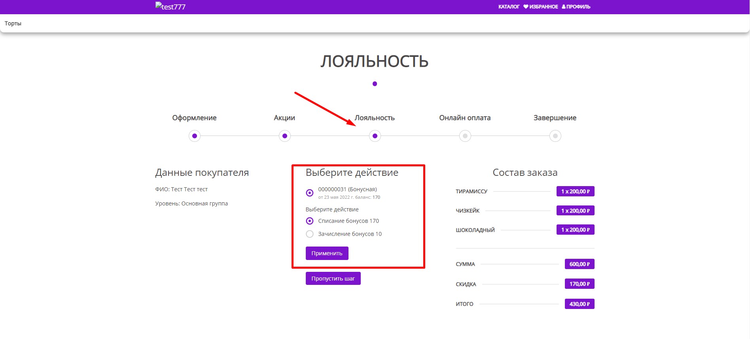Click the Акции step label
Screen dimensions: 750x339
[284, 118]
